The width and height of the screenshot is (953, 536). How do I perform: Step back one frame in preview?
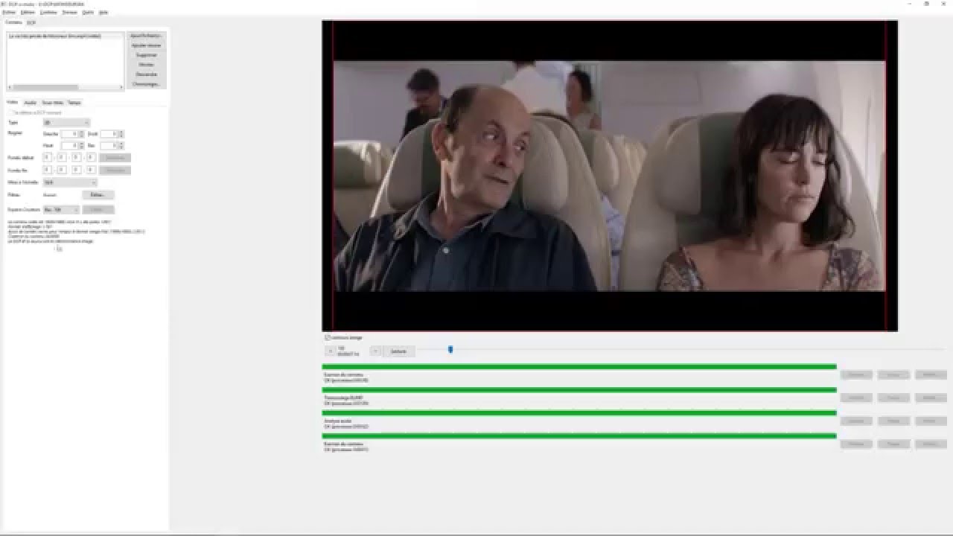point(330,351)
